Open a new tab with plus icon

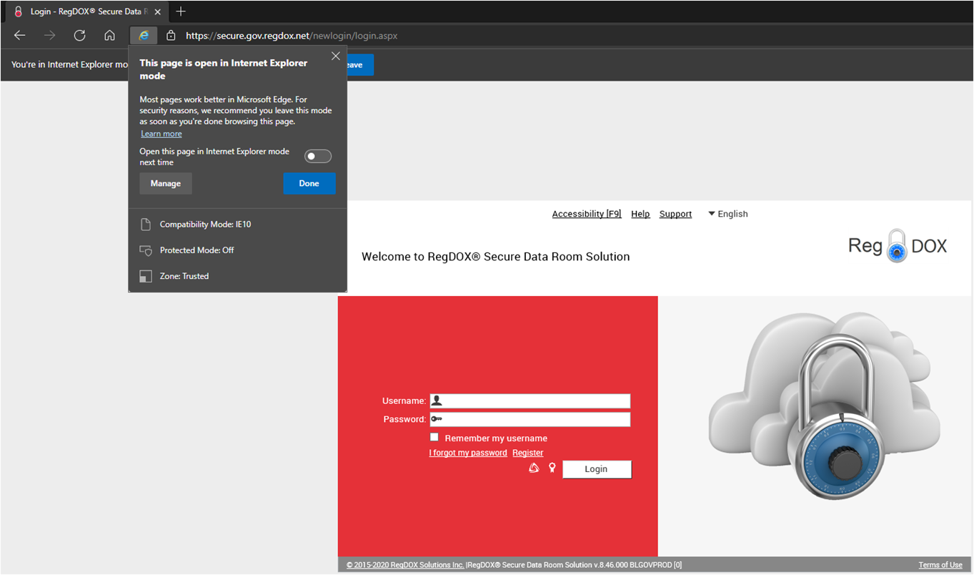(x=181, y=11)
